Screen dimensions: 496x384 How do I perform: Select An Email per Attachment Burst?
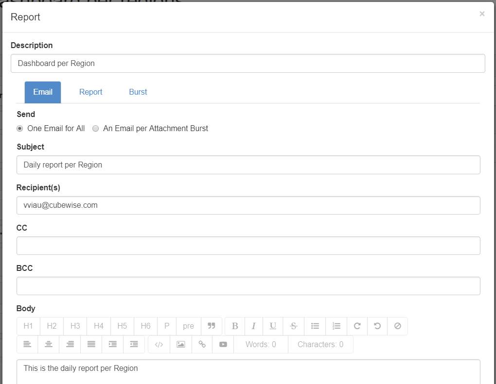(x=95, y=129)
